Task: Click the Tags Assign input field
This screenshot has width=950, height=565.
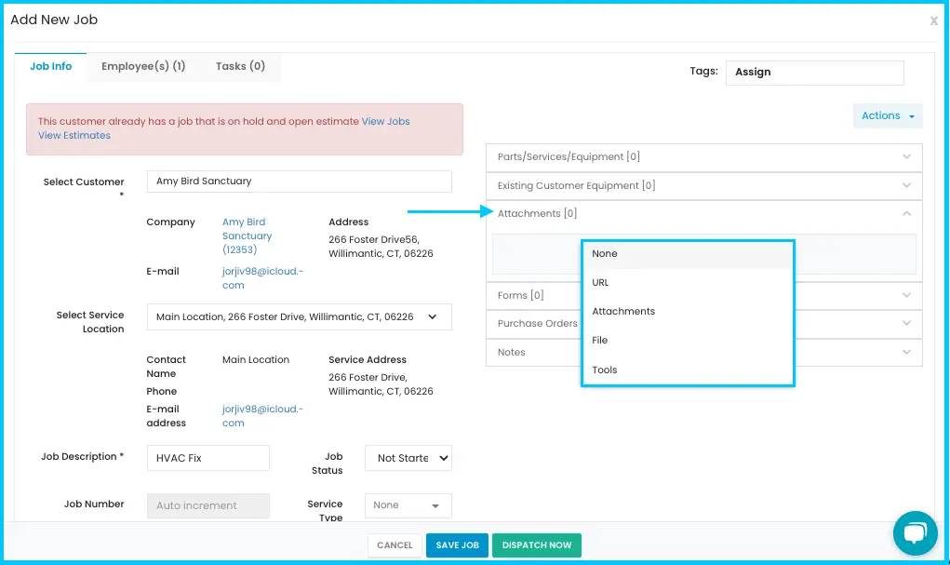Action: pos(815,73)
